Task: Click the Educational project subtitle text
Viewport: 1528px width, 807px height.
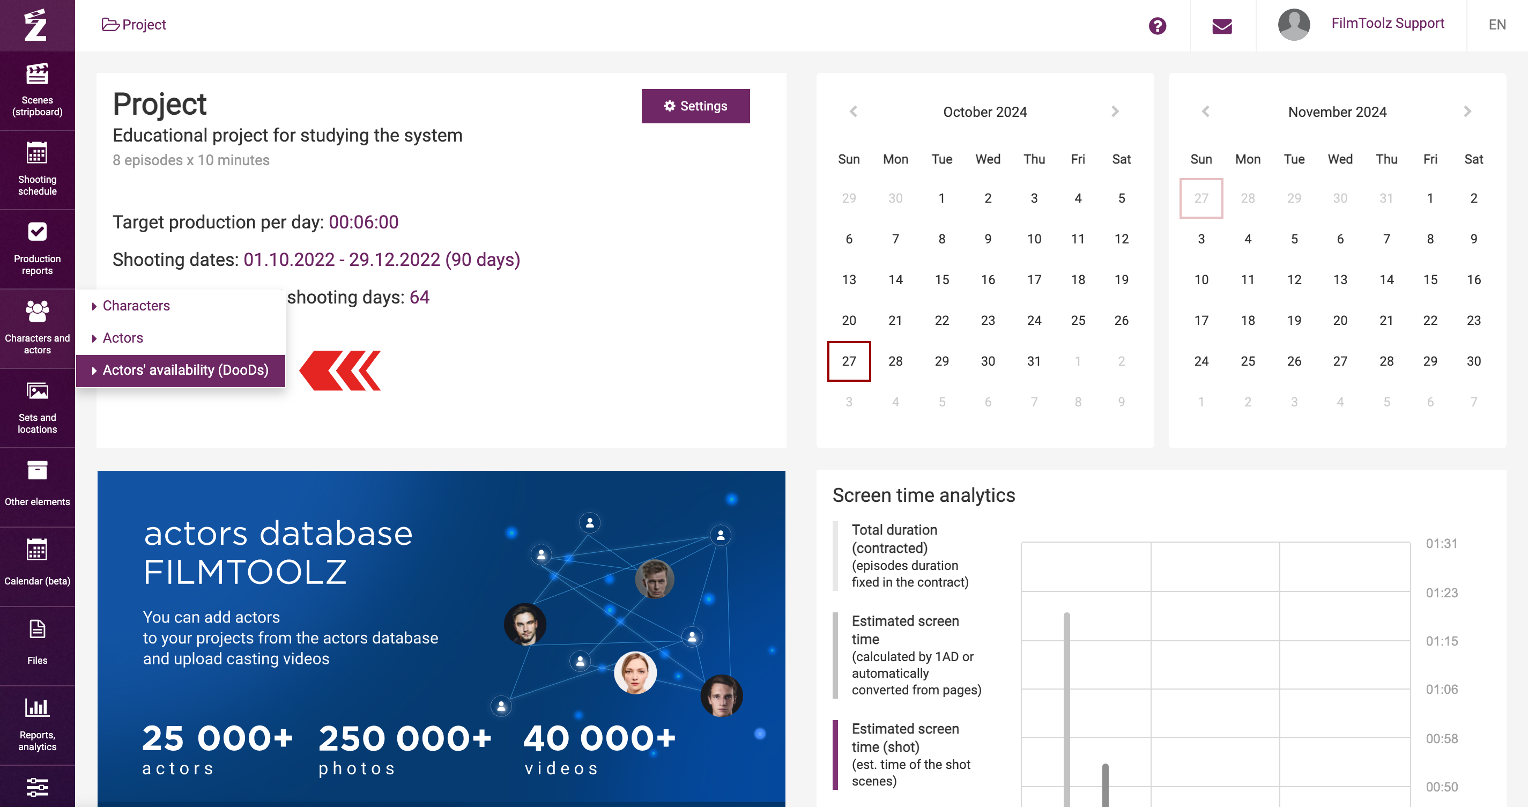Action: pos(288,135)
